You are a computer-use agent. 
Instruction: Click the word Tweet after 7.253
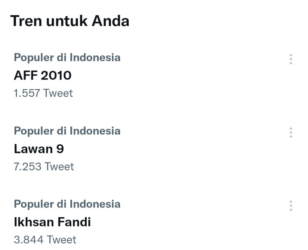(59, 167)
